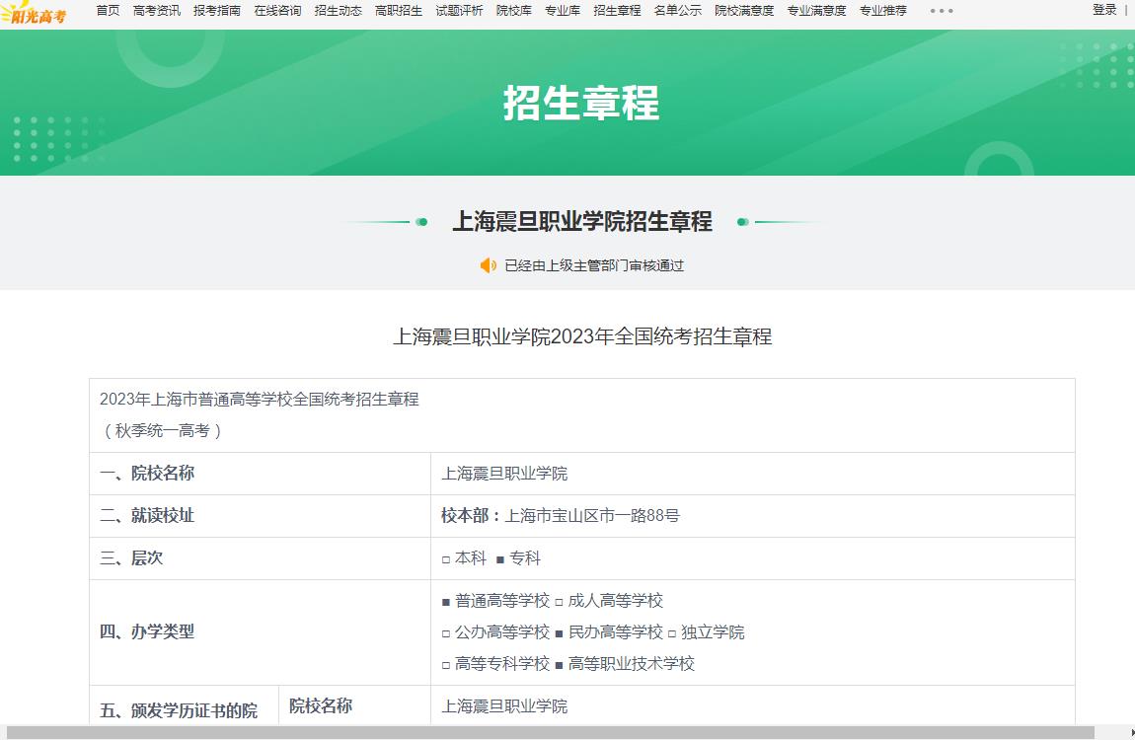Open 专业库 navigation link
This screenshot has width=1135, height=740.
[563, 10]
